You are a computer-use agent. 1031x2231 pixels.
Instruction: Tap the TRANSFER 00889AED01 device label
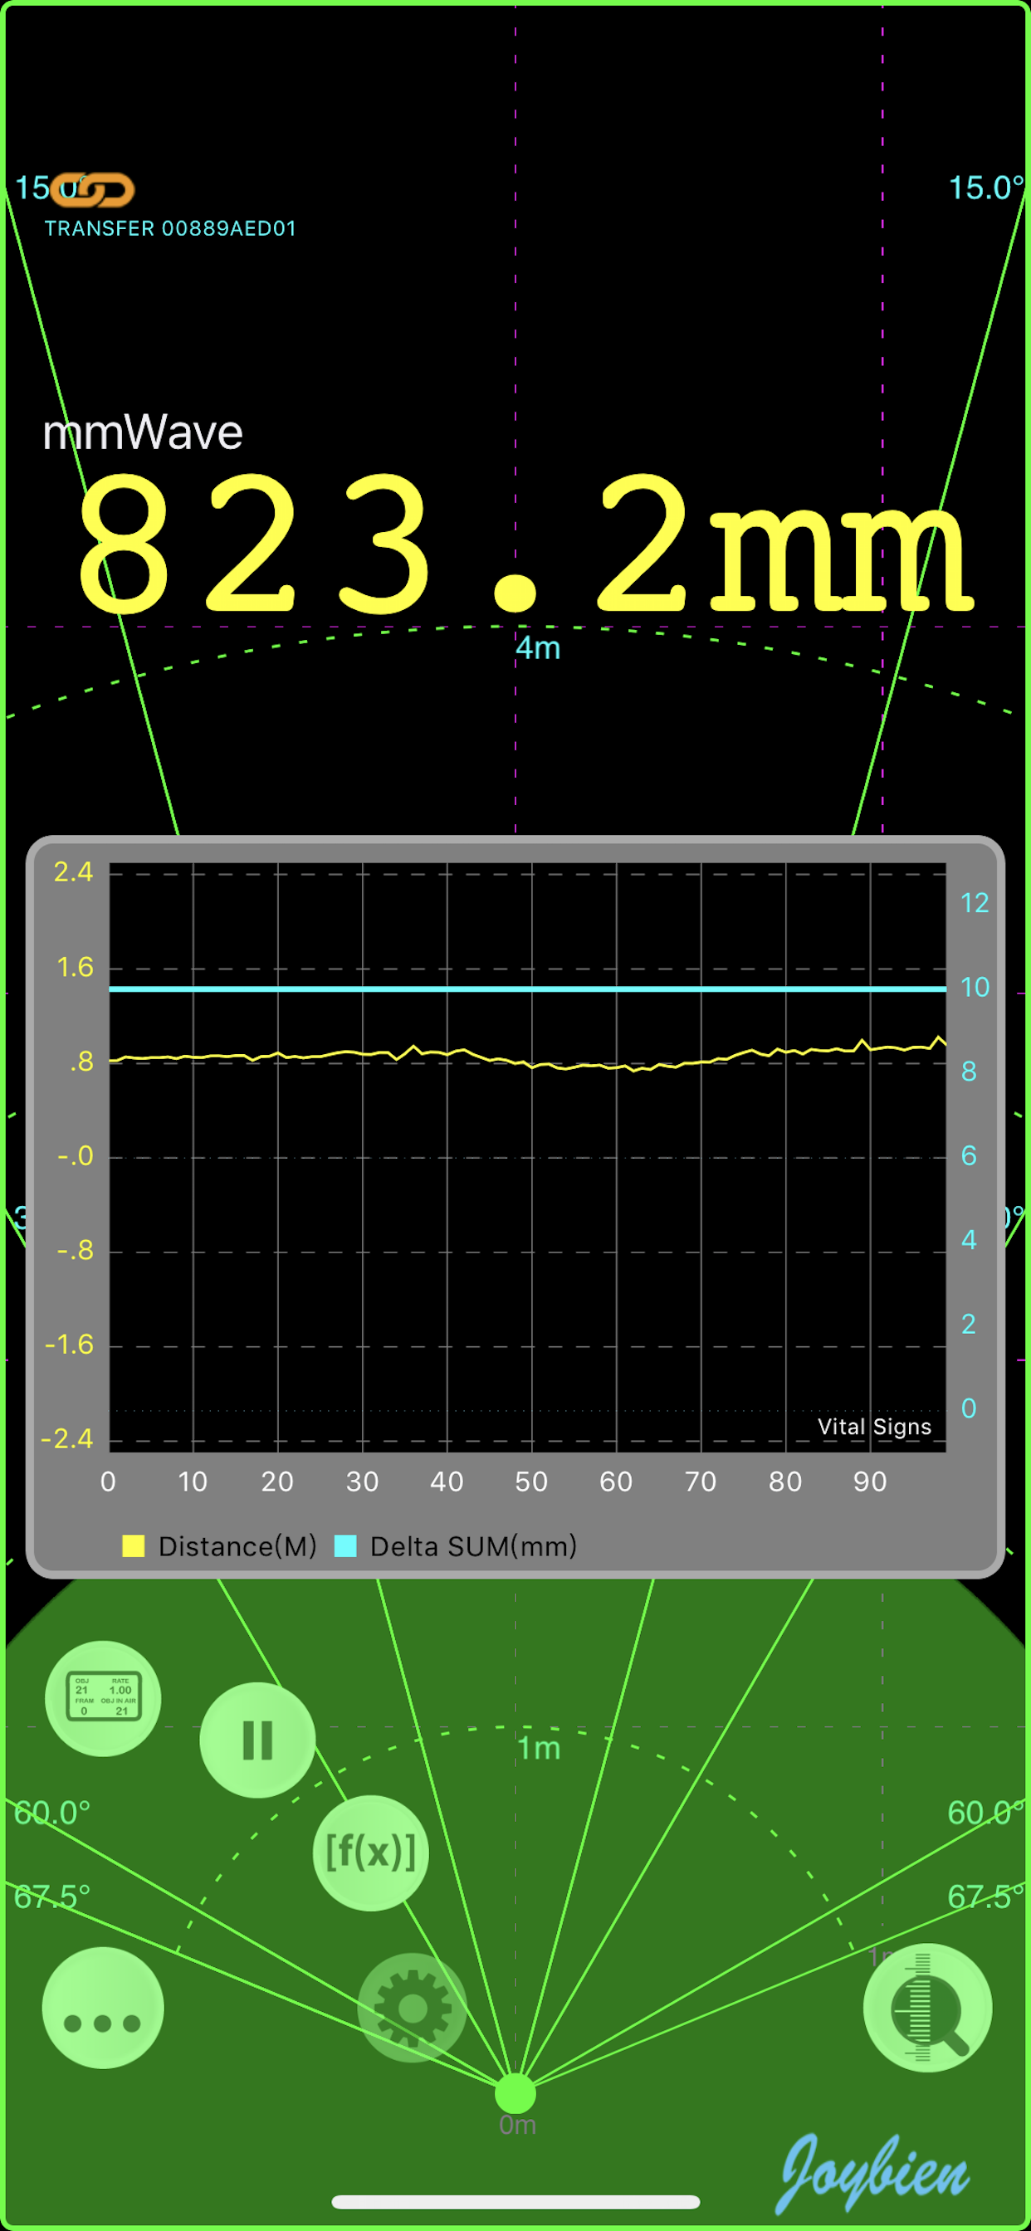coord(171,228)
